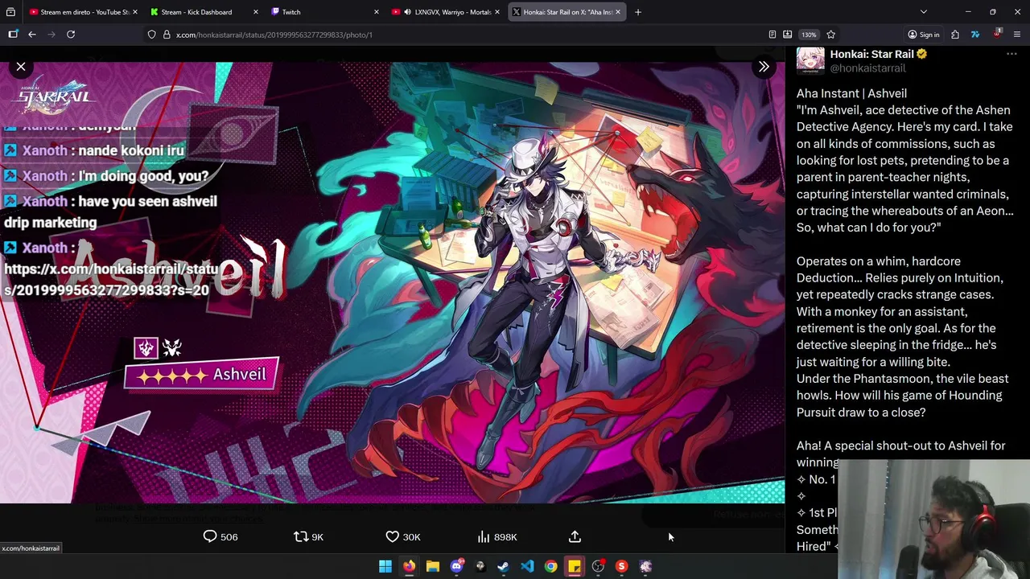Screen dimensions: 1030x579
Task: Open the list all tabs dropdown arrow
Action: [924, 12]
